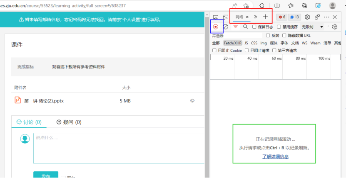This screenshot has height=178, width=346.
Task: Click the browser address bar URL
Action: click(x=63, y=6)
